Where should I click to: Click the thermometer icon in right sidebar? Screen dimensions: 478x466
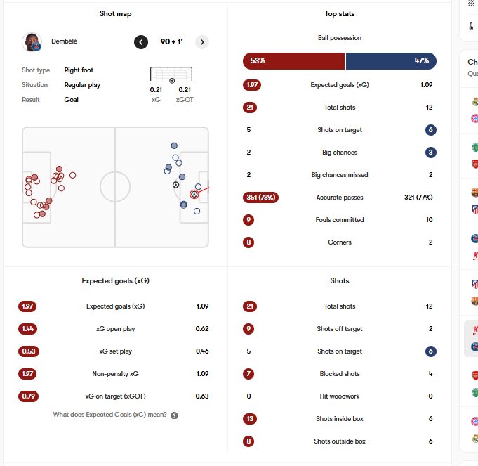pos(472,26)
